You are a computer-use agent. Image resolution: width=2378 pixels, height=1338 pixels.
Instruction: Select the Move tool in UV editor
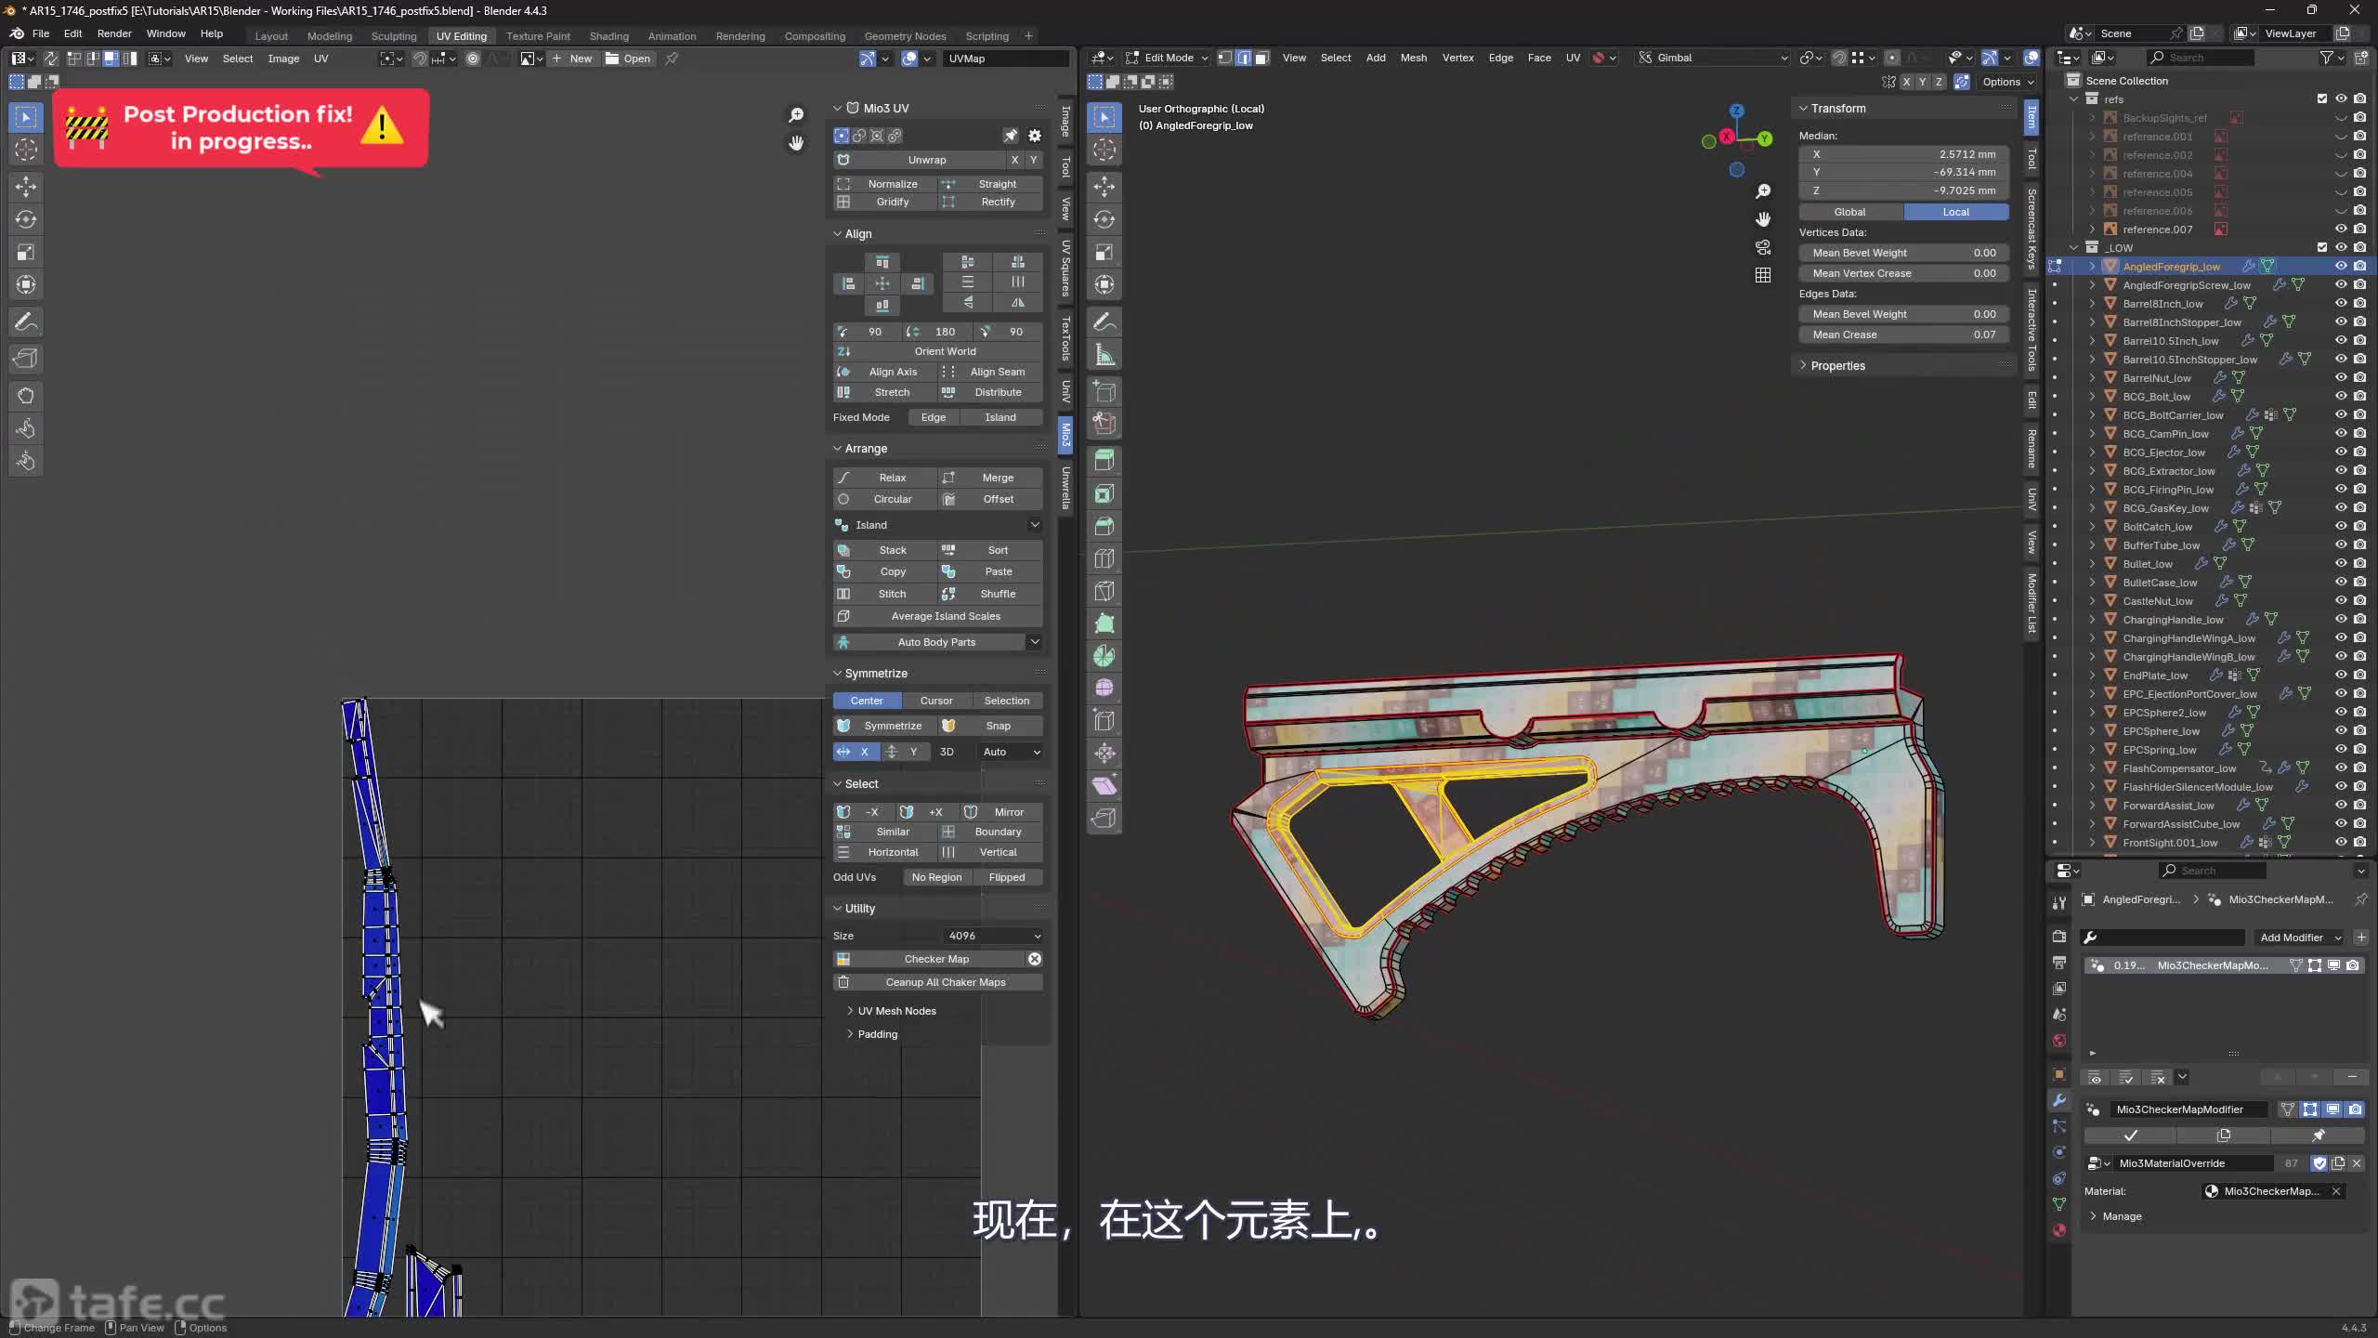pyautogui.click(x=26, y=187)
